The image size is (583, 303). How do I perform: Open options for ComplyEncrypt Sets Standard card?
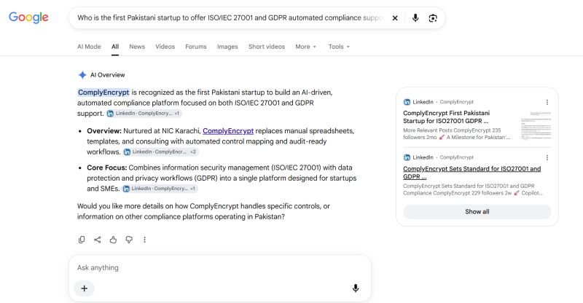(x=547, y=157)
